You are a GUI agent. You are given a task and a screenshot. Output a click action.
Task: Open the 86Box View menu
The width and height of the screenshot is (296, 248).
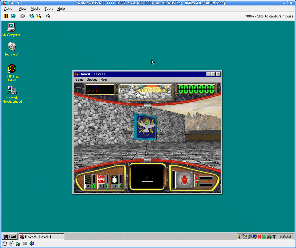(x=22, y=9)
